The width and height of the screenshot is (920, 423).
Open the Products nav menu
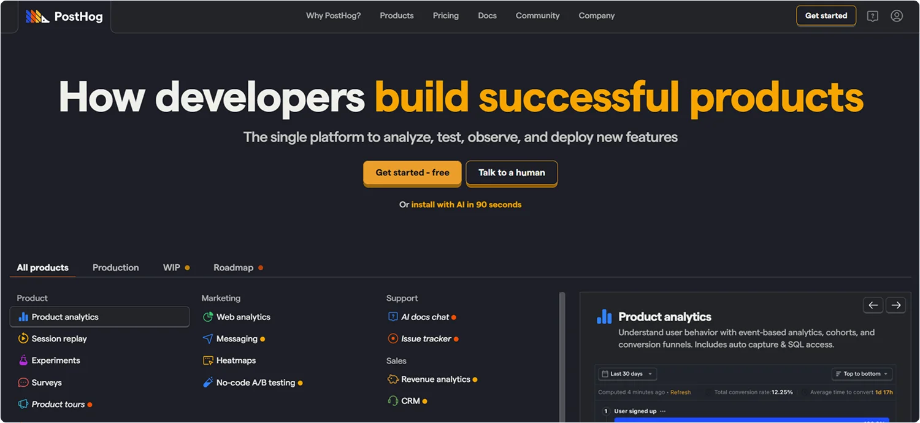click(x=397, y=16)
